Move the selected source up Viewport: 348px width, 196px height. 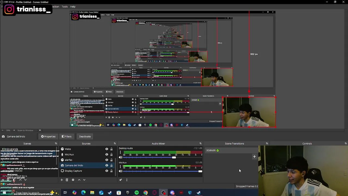(x=79, y=180)
